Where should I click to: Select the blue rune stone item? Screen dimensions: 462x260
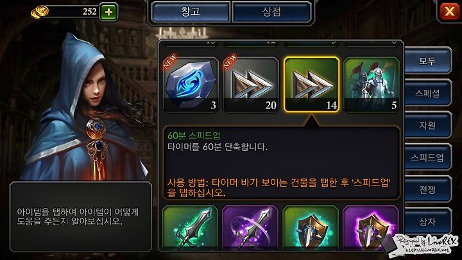pyautogui.click(x=191, y=85)
